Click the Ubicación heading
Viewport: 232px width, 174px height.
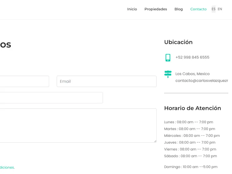(x=178, y=42)
